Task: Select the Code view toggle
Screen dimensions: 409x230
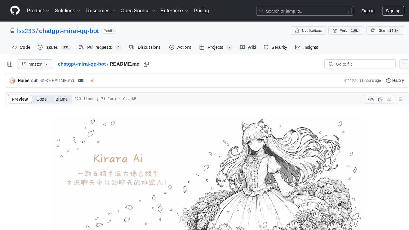Action: pos(42,99)
